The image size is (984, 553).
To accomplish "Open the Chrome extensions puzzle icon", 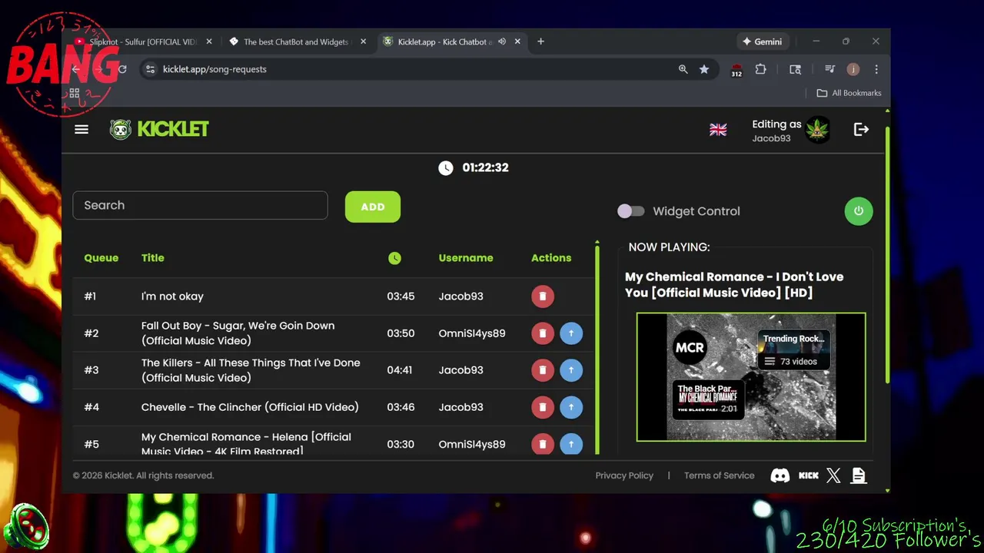I will (x=760, y=69).
